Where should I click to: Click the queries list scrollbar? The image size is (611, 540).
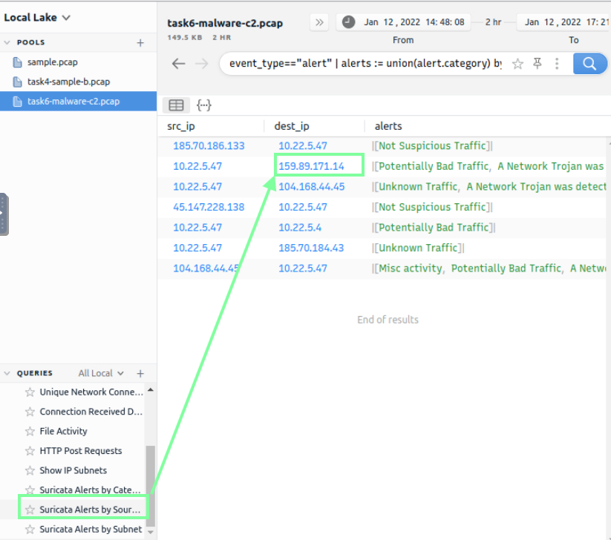click(151, 475)
